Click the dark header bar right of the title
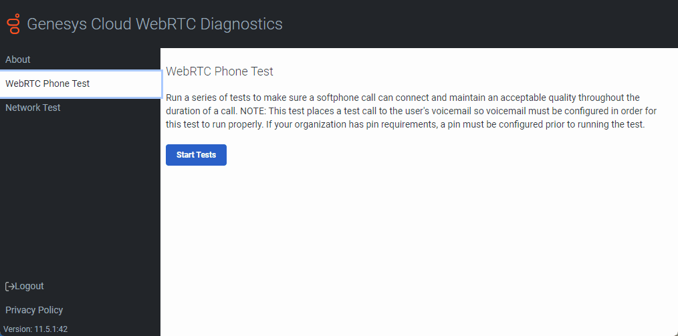678x336 pixels. coord(481,24)
